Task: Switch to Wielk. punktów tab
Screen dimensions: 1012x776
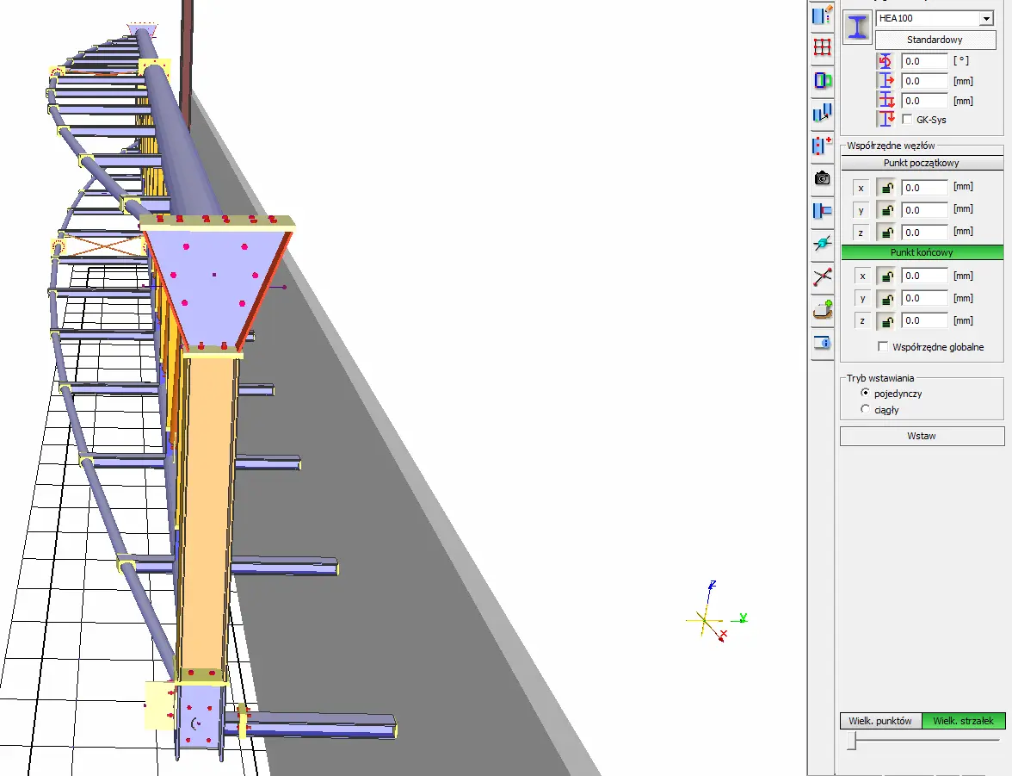Action: tap(880, 721)
